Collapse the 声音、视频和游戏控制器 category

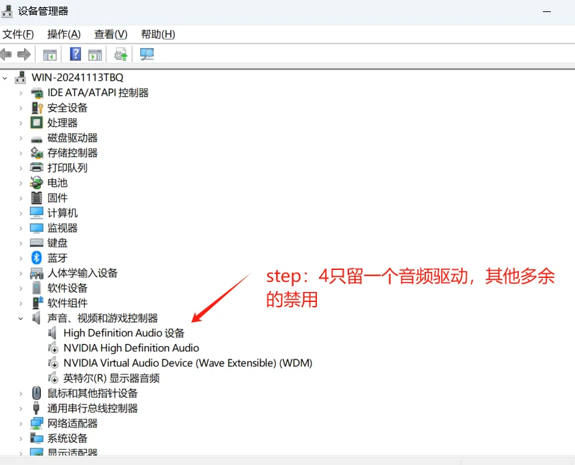[20, 317]
